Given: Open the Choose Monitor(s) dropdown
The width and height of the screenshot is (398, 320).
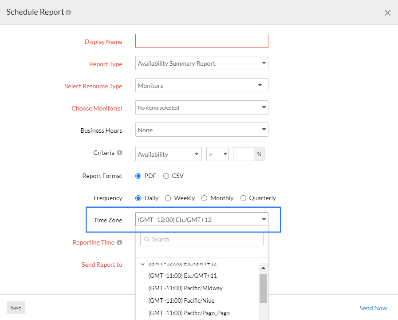Looking at the screenshot, I should (x=201, y=107).
